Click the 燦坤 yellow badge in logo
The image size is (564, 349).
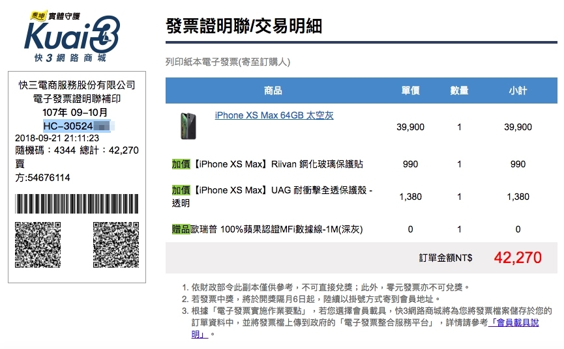click(x=38, y=16)
